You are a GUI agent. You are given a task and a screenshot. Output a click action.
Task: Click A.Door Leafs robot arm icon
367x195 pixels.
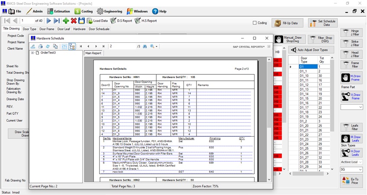pos(345,153)
